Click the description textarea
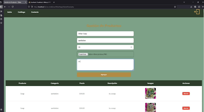Image resolution: width=204 pixels, height=112 pixels. [105, 65]
